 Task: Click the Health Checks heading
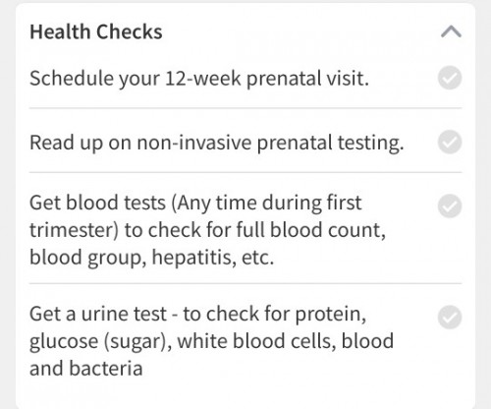(x=96, y=31)
